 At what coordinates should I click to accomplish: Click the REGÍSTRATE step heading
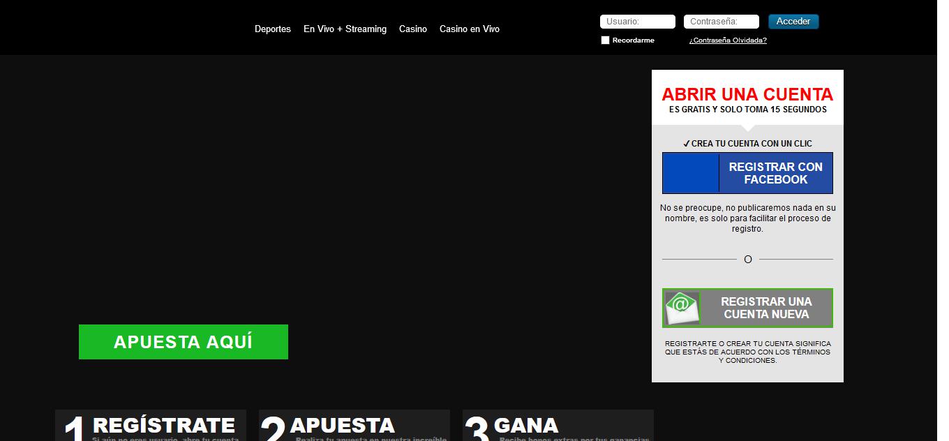(164, 424)
